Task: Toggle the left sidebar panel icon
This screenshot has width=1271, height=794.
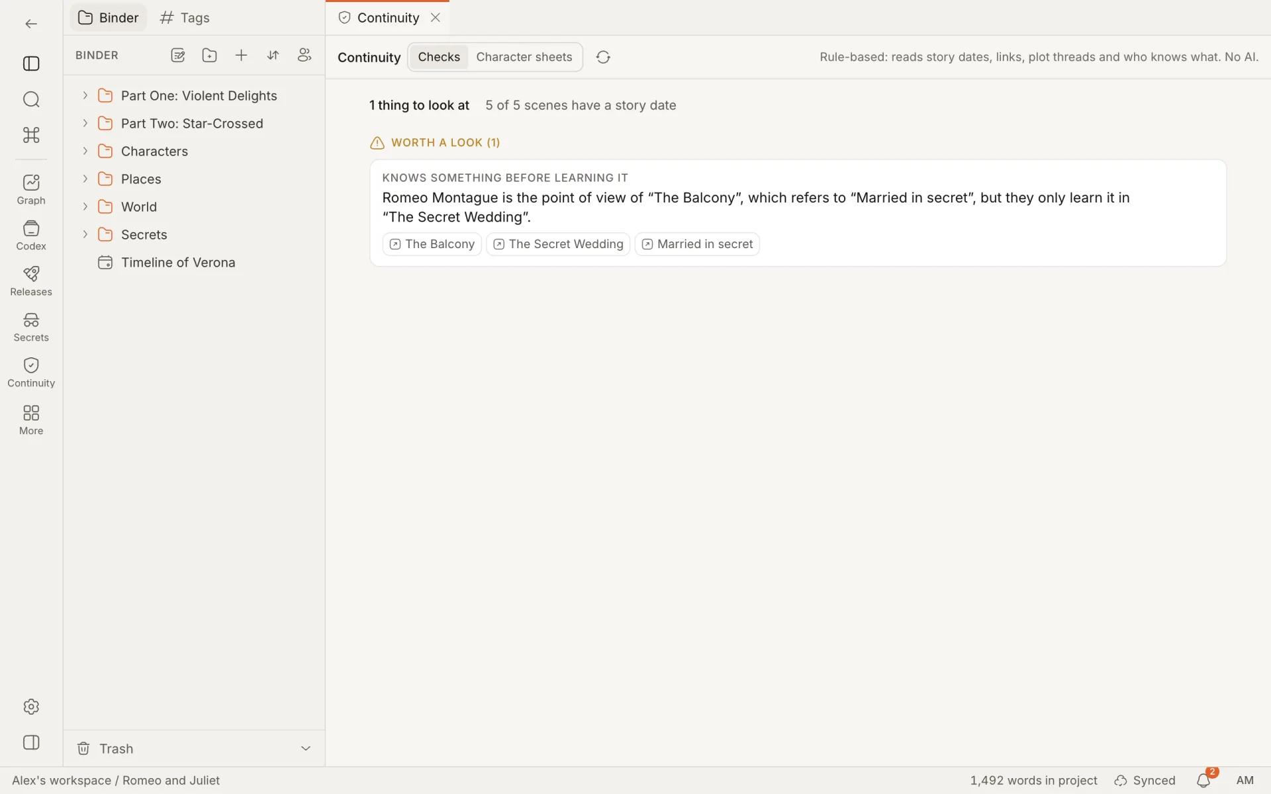Action: (x=31, y=64)
